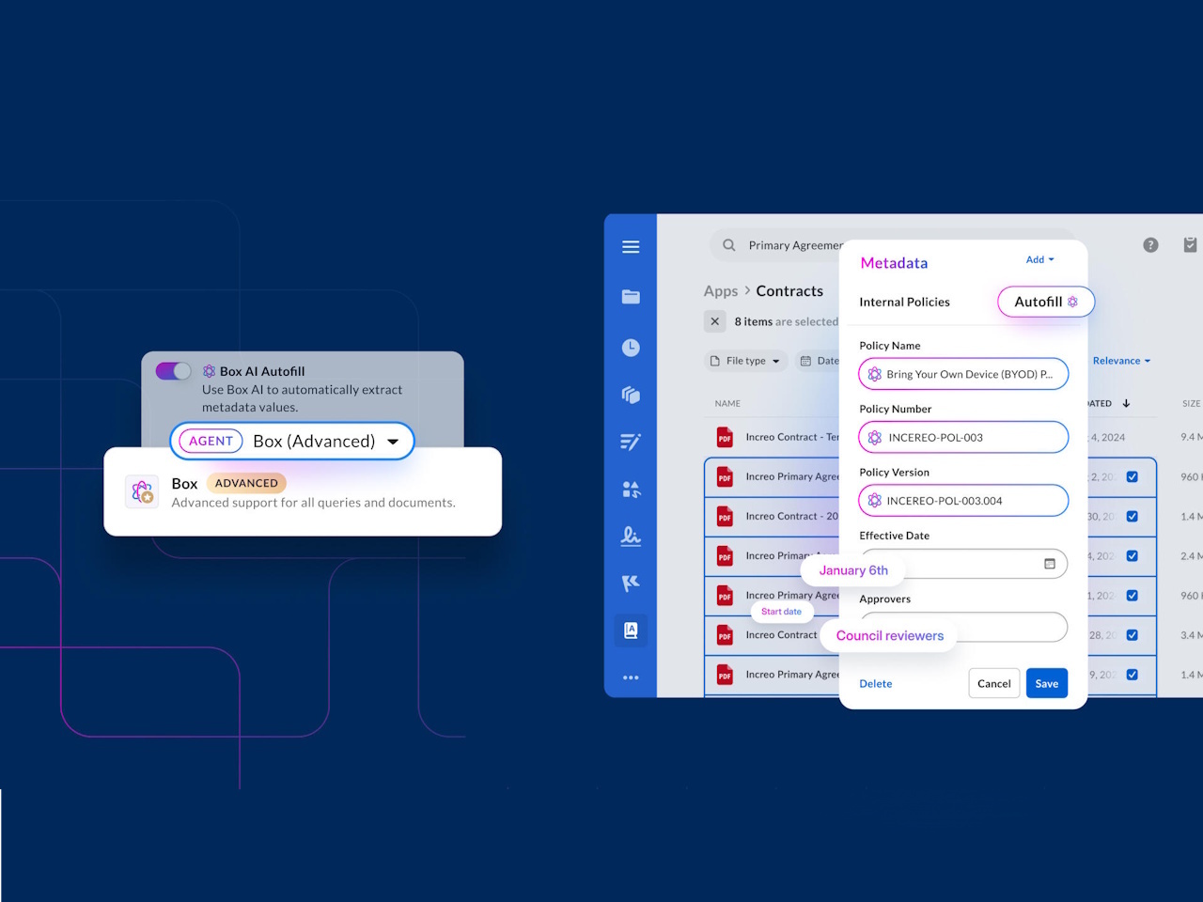Click the SIZE column header
The image size is (1203, 902).
1192,404
